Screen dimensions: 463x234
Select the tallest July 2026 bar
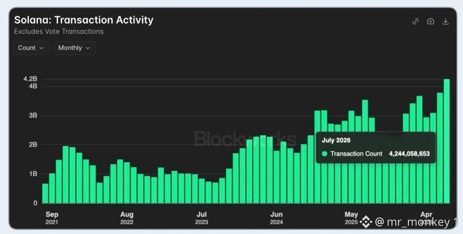tap(447, 141)
